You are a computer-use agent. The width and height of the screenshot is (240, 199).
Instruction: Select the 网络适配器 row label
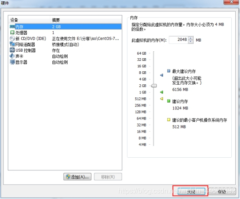pyautogui.click(x=25, y=44)
